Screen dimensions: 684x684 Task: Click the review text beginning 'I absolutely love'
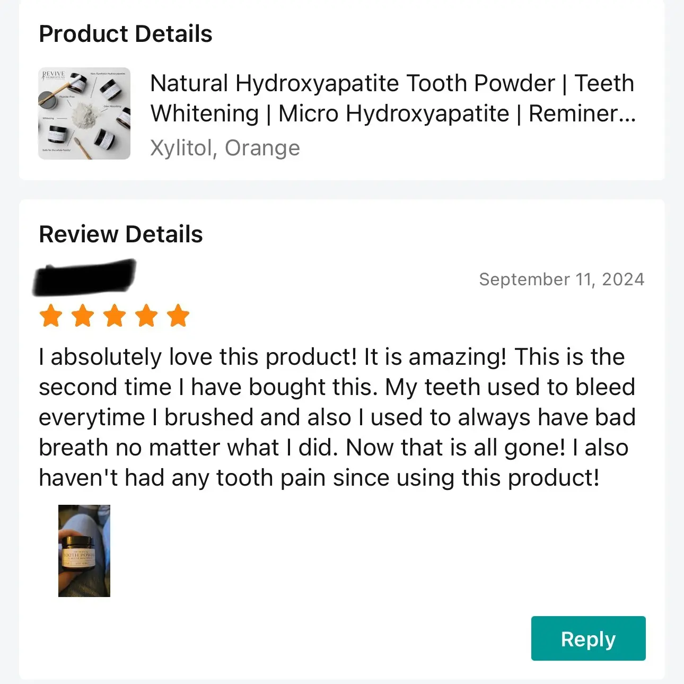337,417
